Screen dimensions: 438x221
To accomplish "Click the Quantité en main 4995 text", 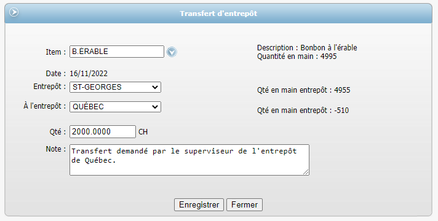I will 297,56.
